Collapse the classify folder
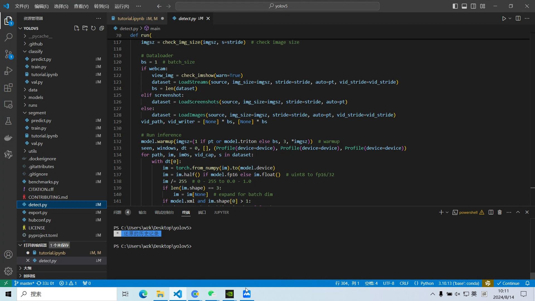This screenshot has height=301, width=535. tap(62, 51)
